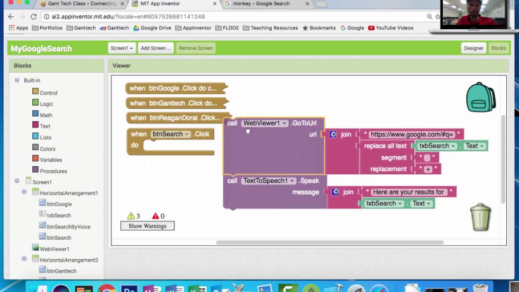Click the zoom magnifier icon in address bar

[x=429, y=17]
